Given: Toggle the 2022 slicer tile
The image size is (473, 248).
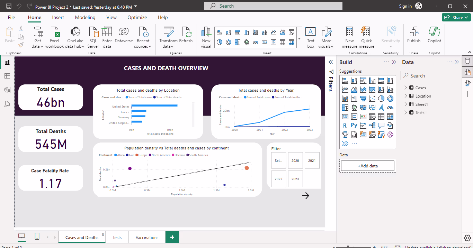Looking at the screenshot, I should 278,179.
